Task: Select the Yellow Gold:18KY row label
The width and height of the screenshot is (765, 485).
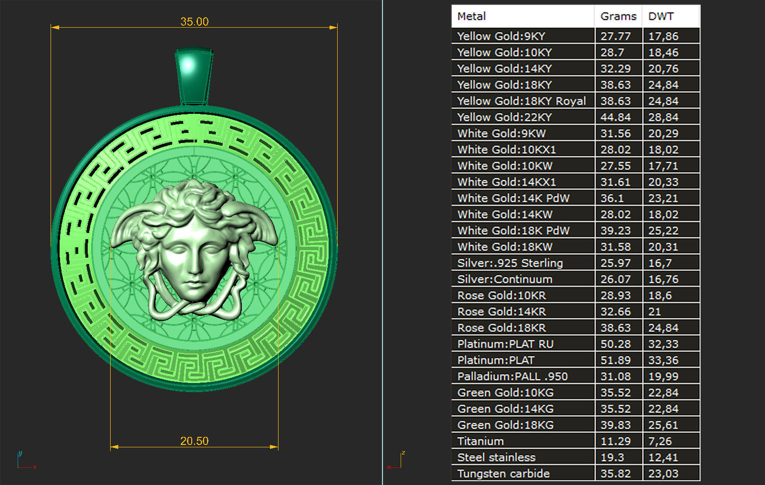Action: click(x=505, y=85)
